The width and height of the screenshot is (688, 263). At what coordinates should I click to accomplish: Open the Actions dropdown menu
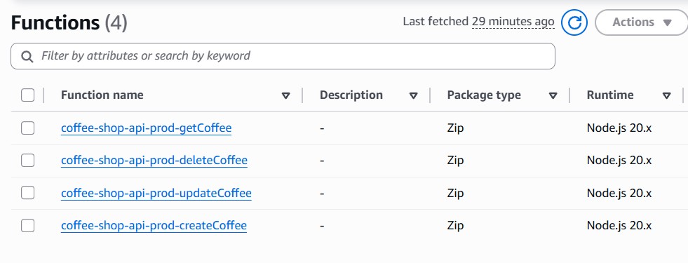tap(642, 22)
